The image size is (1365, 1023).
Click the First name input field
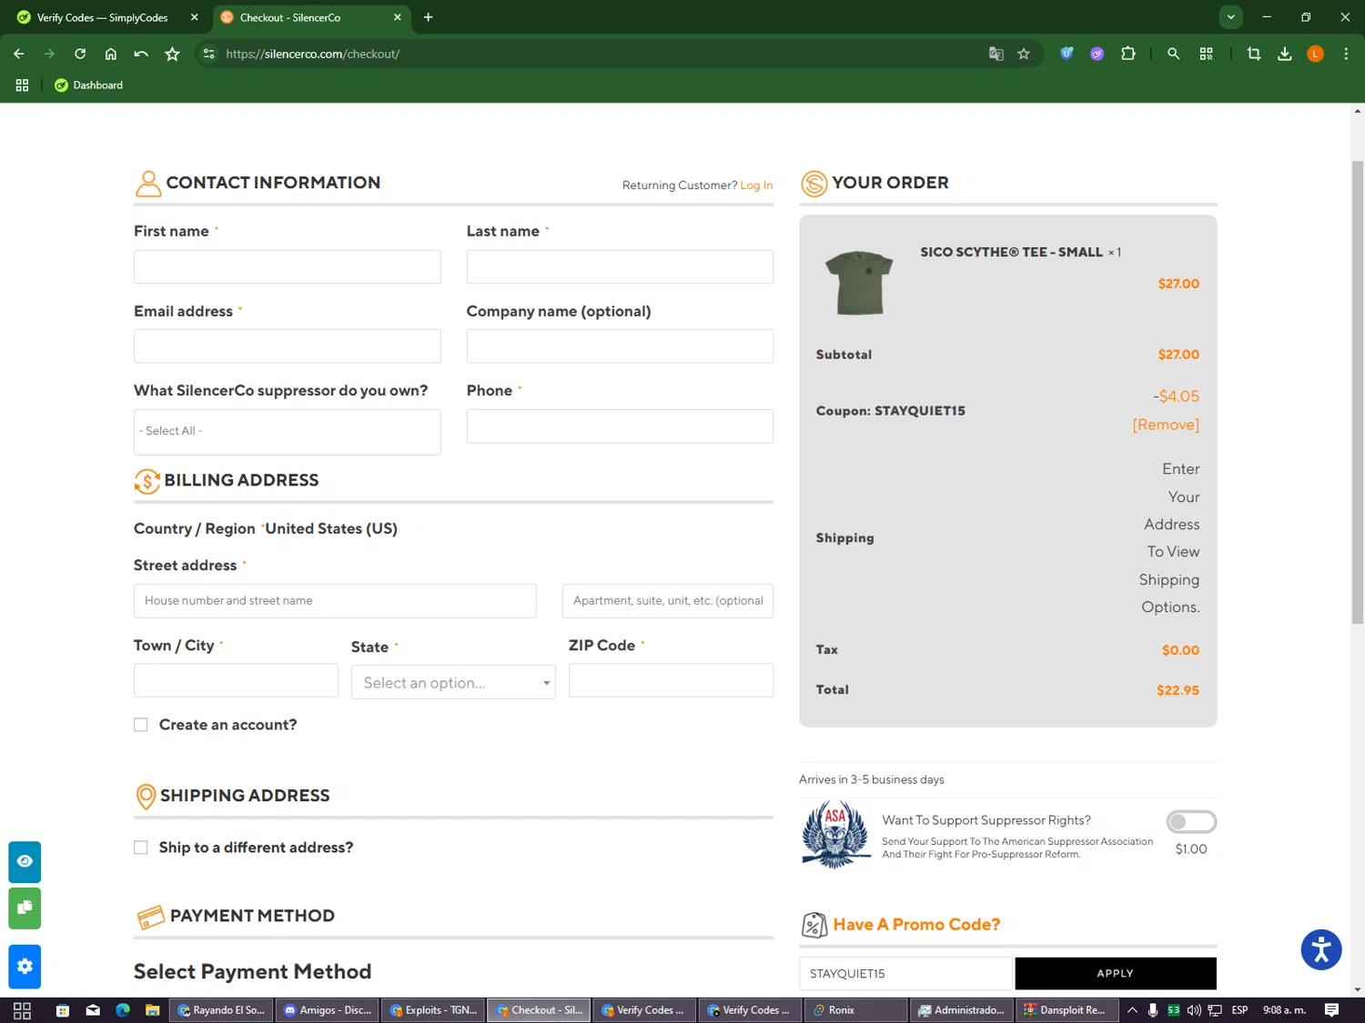pyautogui.click(x=287, y=267)
